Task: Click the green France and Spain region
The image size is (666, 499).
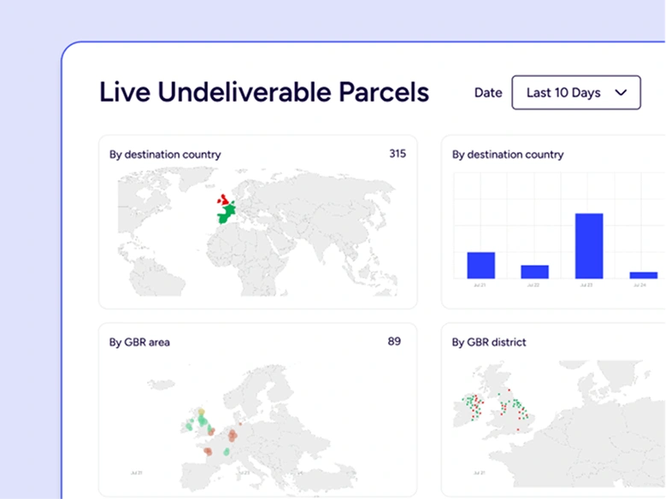Action: (226, 216)
